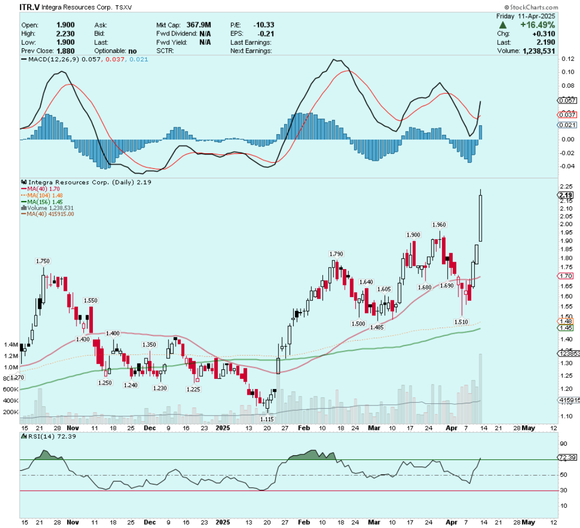Click 'Feb' on the bottom RSI date axis
This screenshot has width=580, height=528.
coord(304,523)
